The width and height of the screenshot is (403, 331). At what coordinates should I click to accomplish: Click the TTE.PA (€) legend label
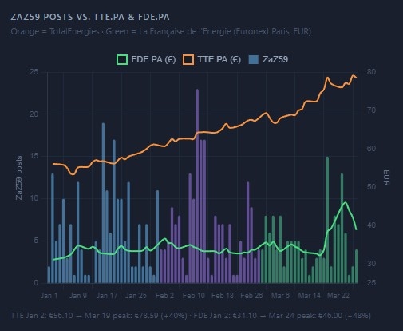(219, 59)
